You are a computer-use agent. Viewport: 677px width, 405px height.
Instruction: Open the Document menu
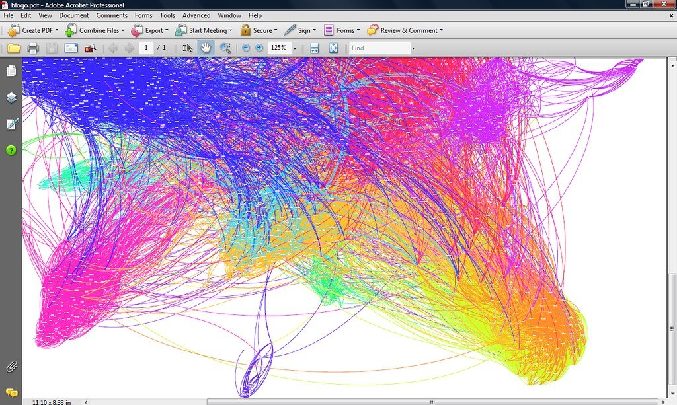(x=73, y=15)
